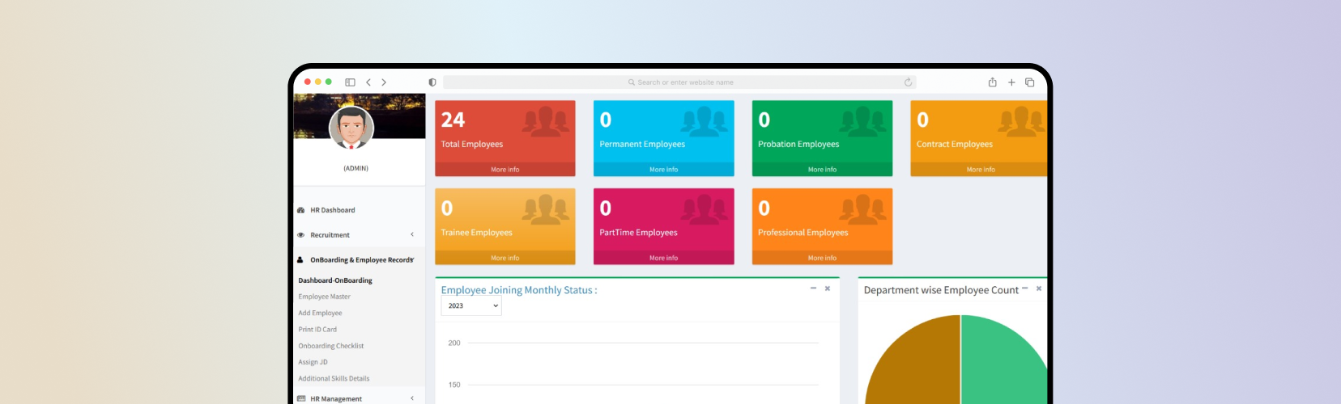Screen dimensions: 1341x404
Task: Close the Department wise Employee Count panel
Action: [x=1039, y=288]
